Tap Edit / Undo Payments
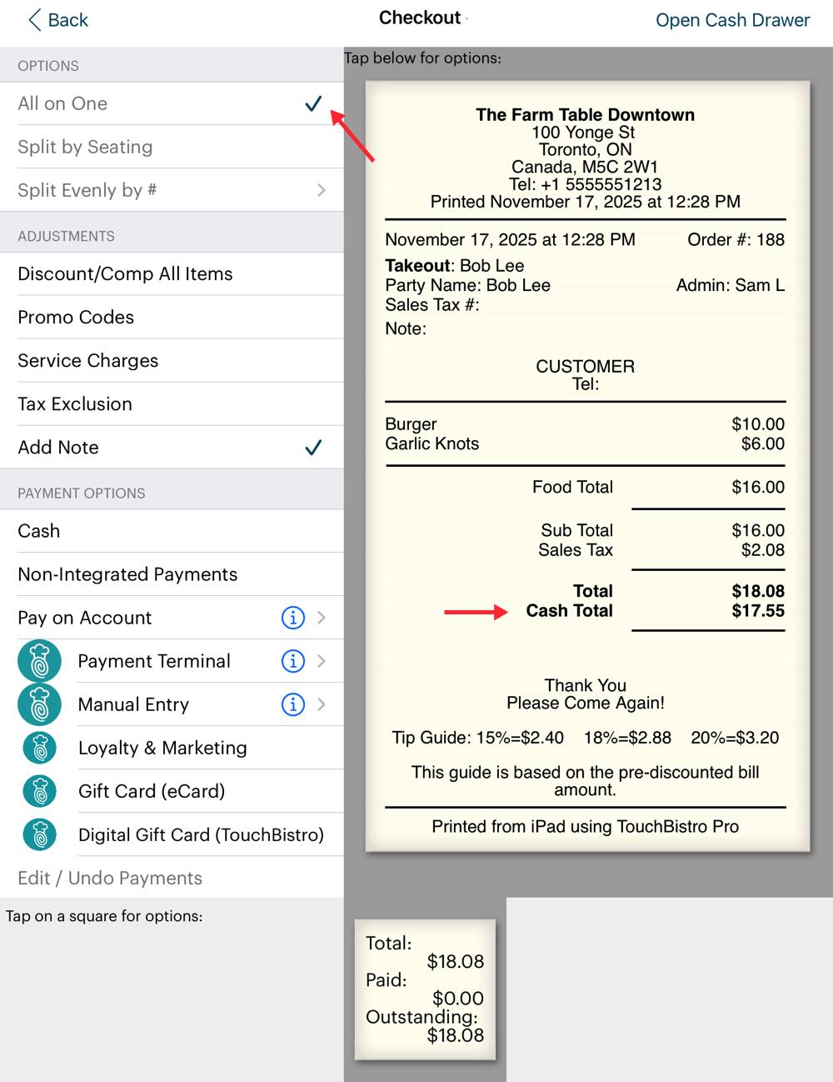Image resolution: width=833 pixels, height=1082 pixels. pyautogui.click(x=172, y=878)
